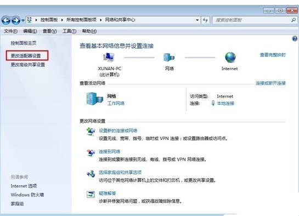
Task: Expand the arrow before 网络和共享中心
Action: click(x=101, y=20)
